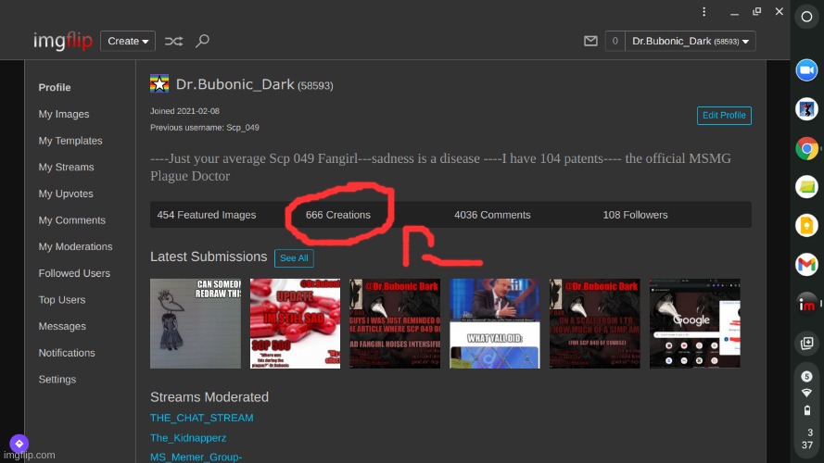Image resolution: width=824 pixels, height=463 pixels.
Task: Click the Edit Profile button
Action: [724, 116]
